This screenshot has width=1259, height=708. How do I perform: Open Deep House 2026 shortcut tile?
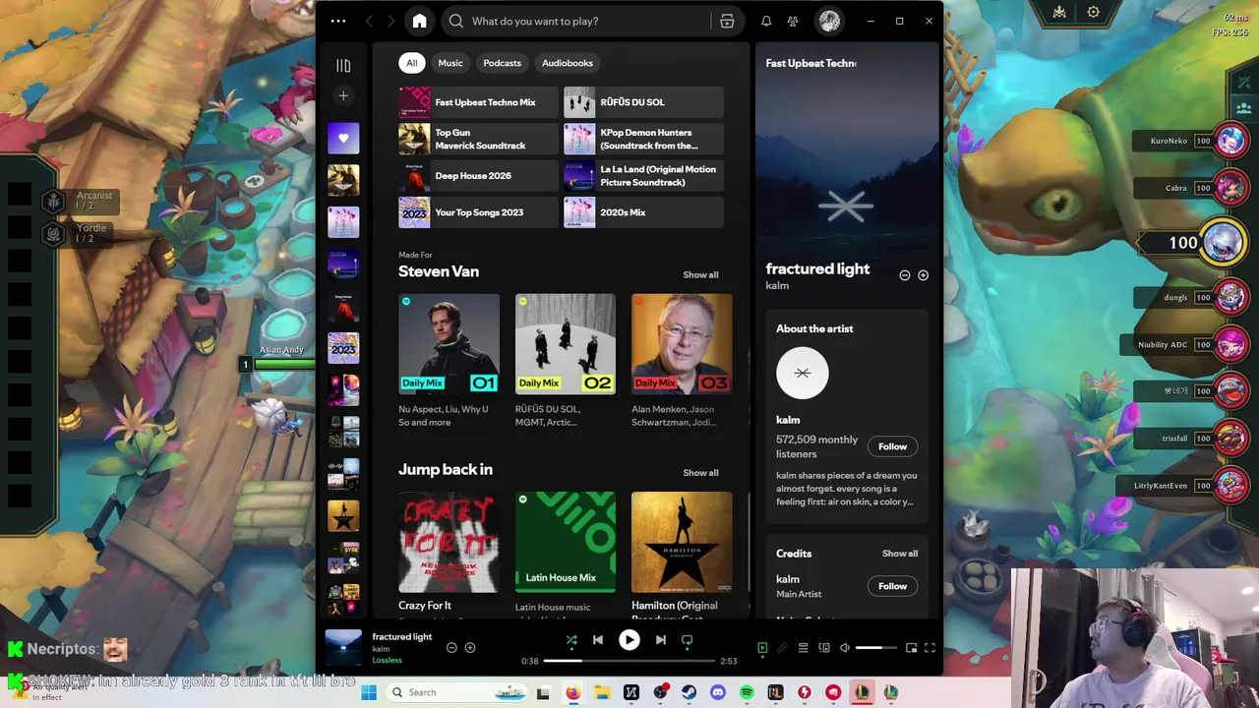click(478, 176)
